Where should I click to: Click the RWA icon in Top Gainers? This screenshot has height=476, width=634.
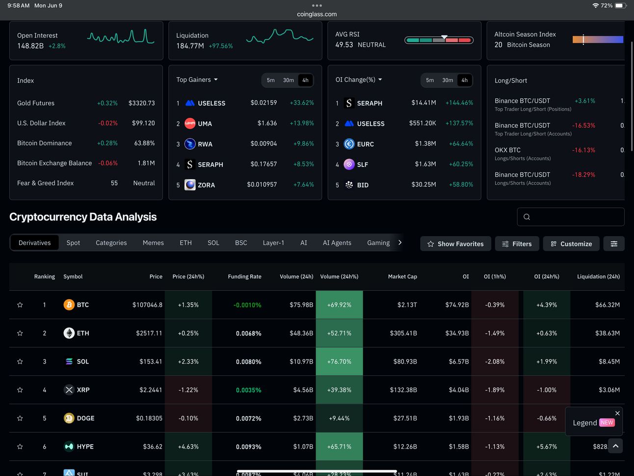point(190,144)
